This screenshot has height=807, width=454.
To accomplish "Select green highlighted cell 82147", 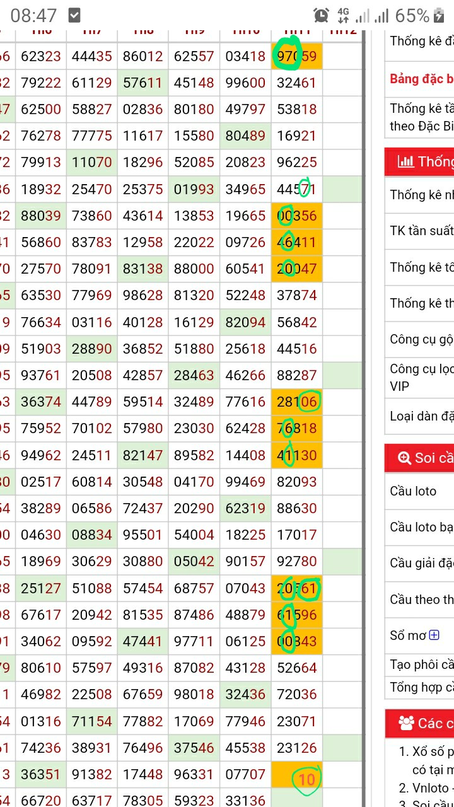I will [143, 455].
